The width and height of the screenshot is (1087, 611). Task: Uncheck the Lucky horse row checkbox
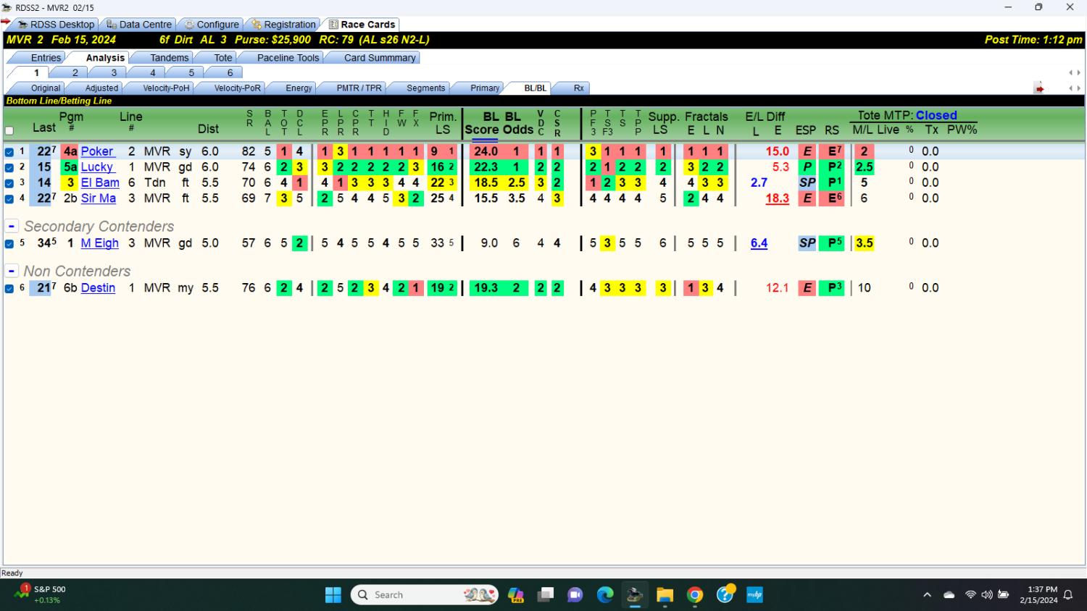click(9, 168)
